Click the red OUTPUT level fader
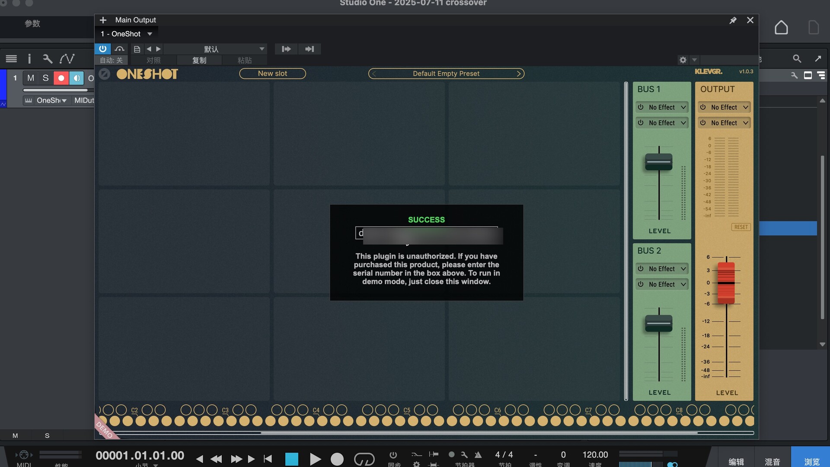830x467 pixels. [726, 283]
